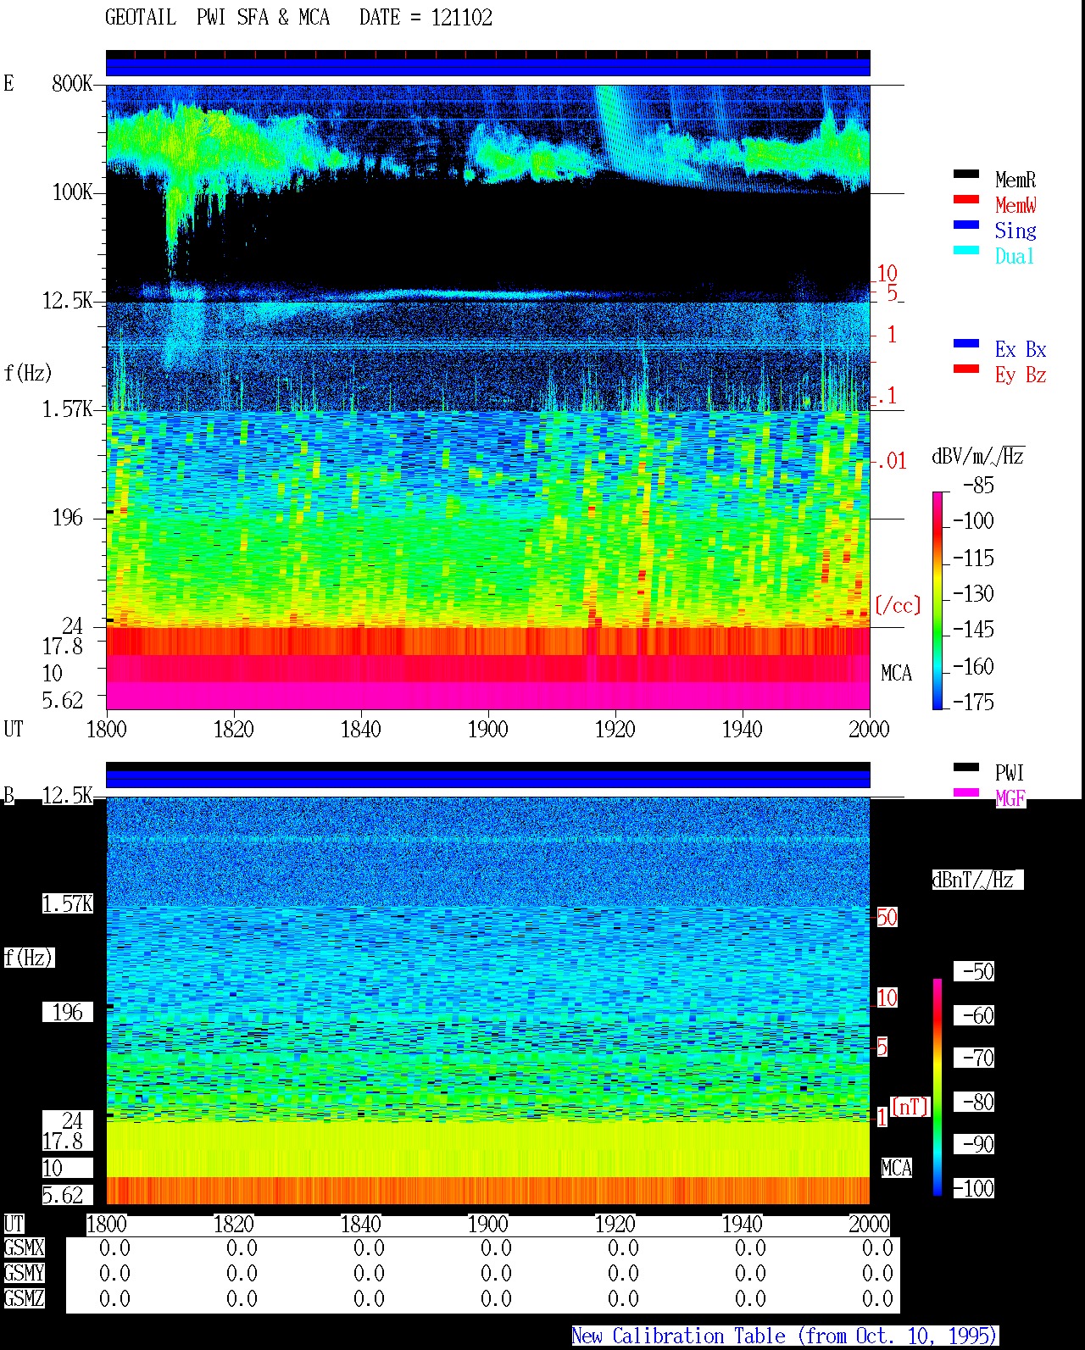Click the DATE = 121102 text

(x=426, y=17)
